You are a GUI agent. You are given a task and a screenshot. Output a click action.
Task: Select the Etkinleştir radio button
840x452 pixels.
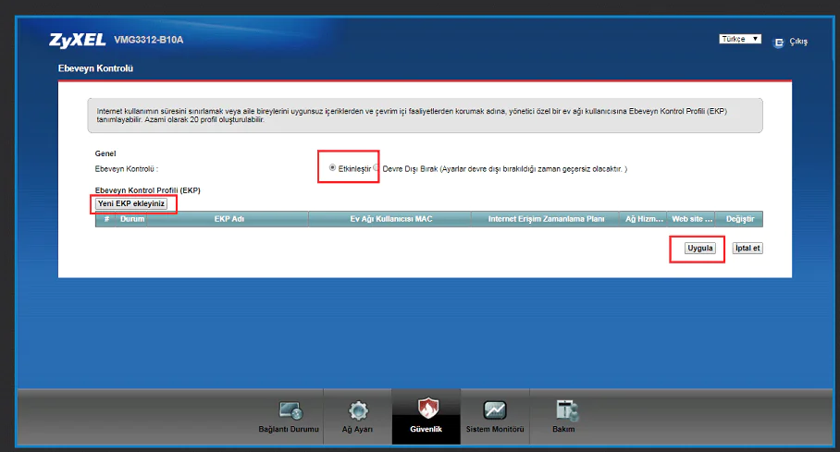(332, 167)
